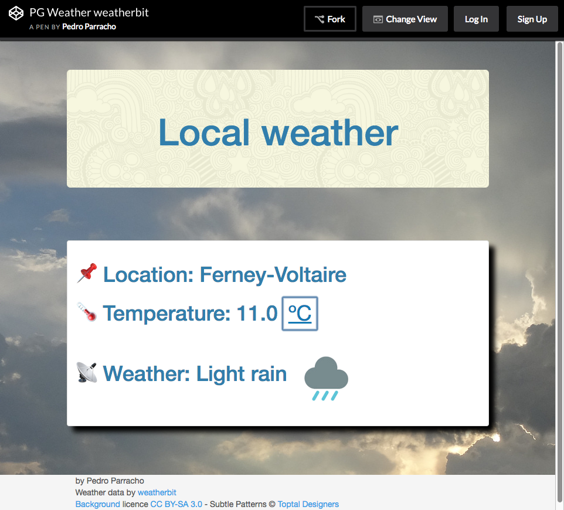Click the thermometer icon beside Temperature
The width and height of the screenshot is (564, 510).
click(x=87, y=312)
